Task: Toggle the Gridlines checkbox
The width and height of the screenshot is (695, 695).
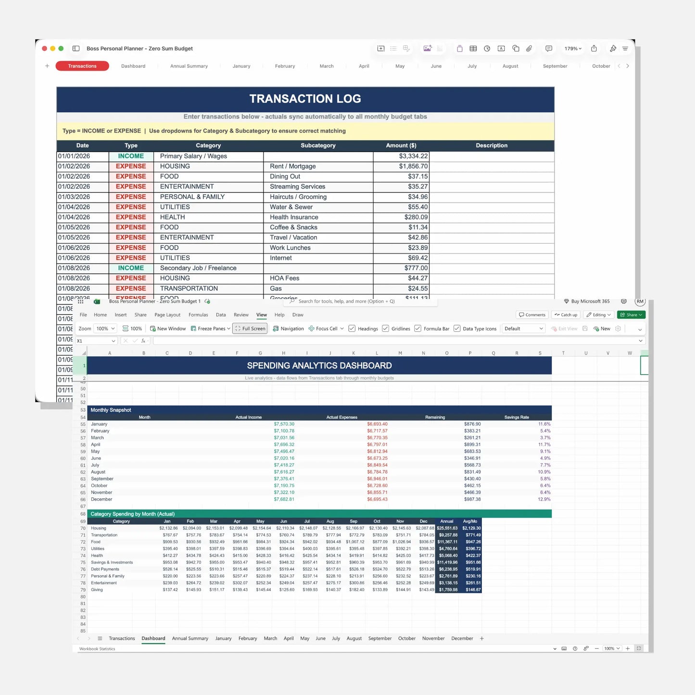Action: point(385,329)
